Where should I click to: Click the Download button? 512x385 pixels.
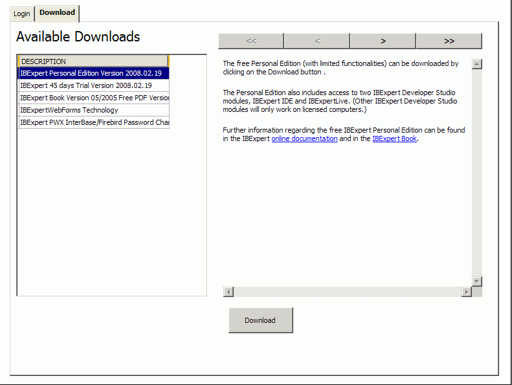261,320
